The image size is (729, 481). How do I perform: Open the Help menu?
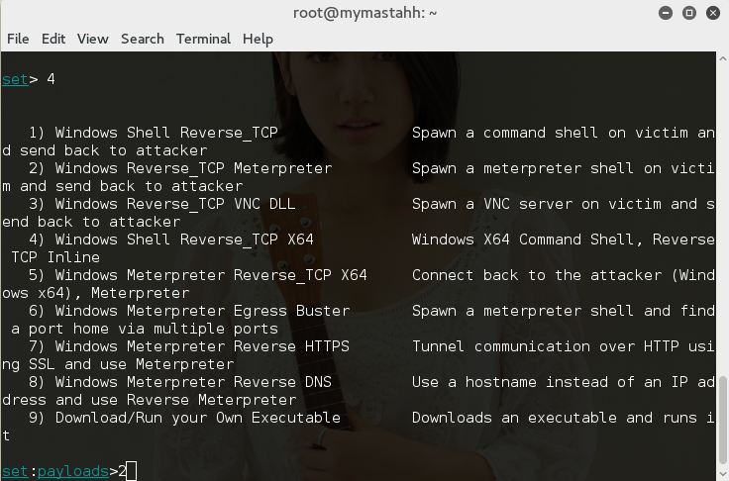(258, 39)
